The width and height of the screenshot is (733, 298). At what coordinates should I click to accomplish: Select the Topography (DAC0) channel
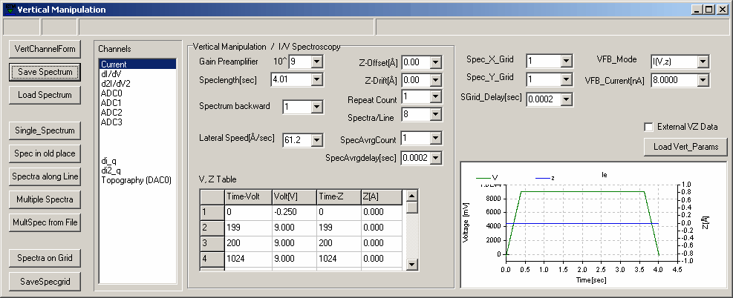click(137, 180)
